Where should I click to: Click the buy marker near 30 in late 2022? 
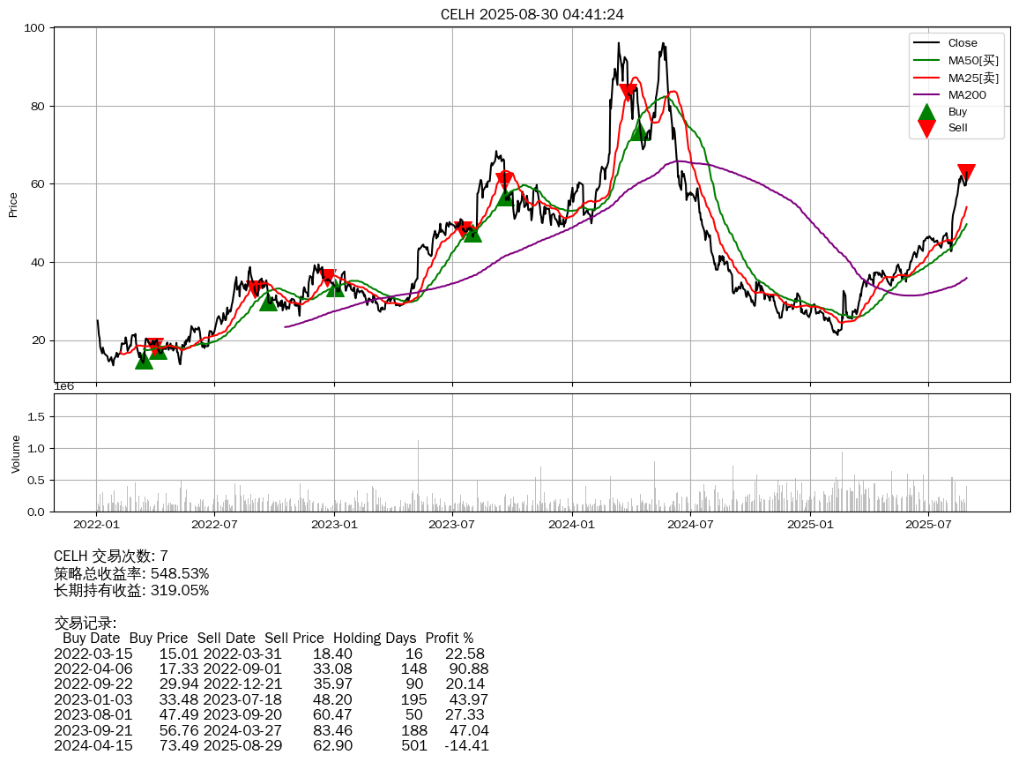pos(268,302)
